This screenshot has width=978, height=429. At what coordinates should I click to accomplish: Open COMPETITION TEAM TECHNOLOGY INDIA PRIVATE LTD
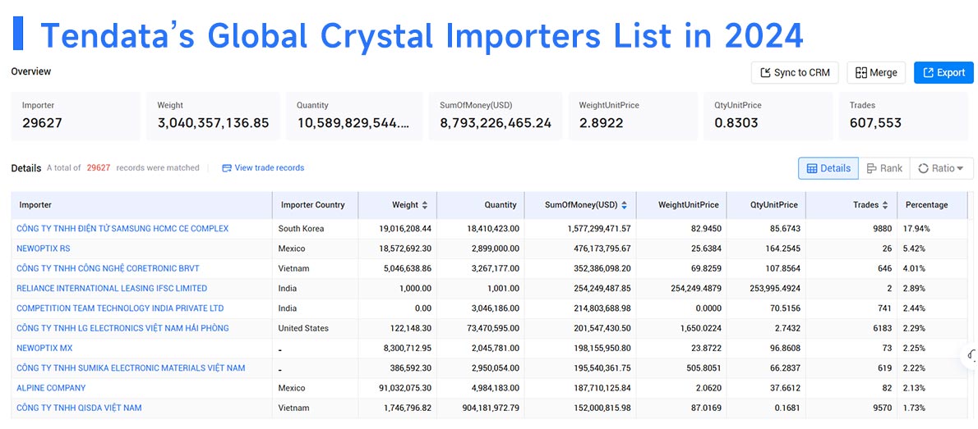click(120, 308)
